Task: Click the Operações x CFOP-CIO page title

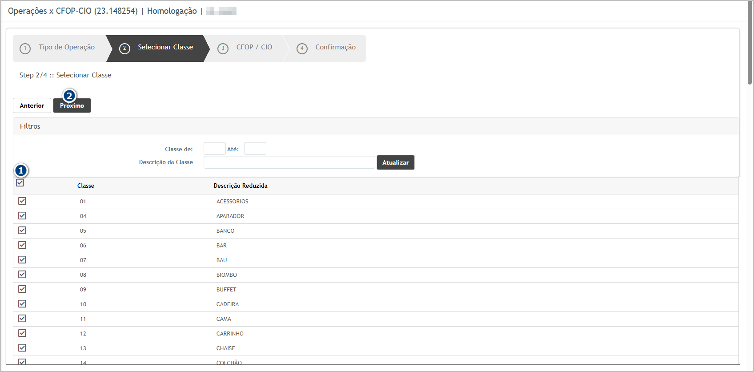Action: (73, 11)
